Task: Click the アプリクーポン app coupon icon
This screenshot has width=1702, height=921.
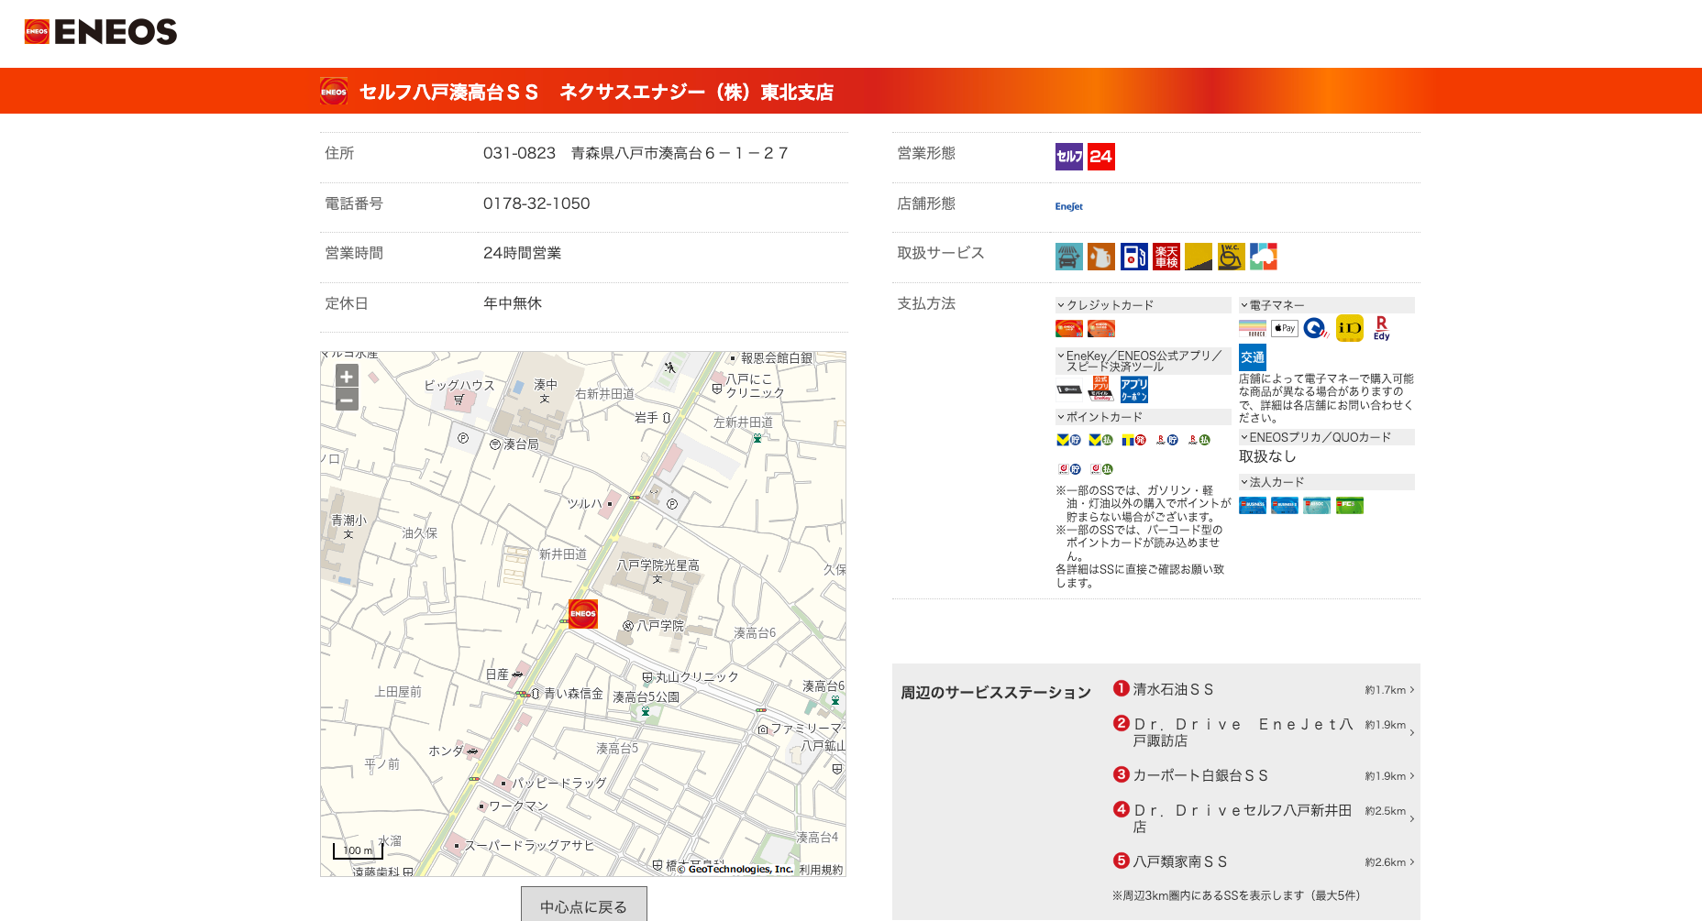Action: point(1134,389)
